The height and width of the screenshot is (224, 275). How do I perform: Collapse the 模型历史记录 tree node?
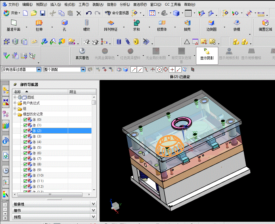point(15,114)
